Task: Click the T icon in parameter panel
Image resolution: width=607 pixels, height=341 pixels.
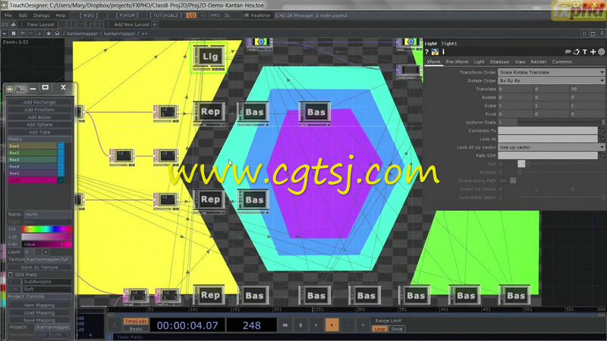Action: click(x=584, y=52)
